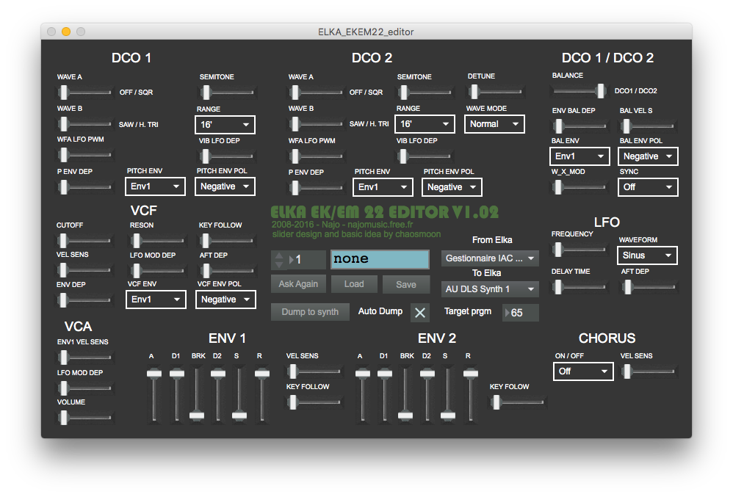Click the CHORUS VEL SENS slider
This screenshot has width=733, height=497.
648,371
